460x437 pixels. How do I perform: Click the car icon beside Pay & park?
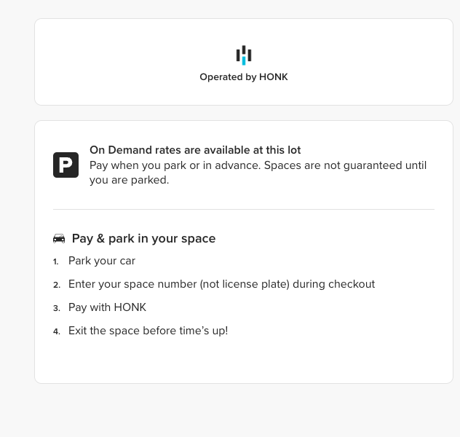[x=59, y=239]
